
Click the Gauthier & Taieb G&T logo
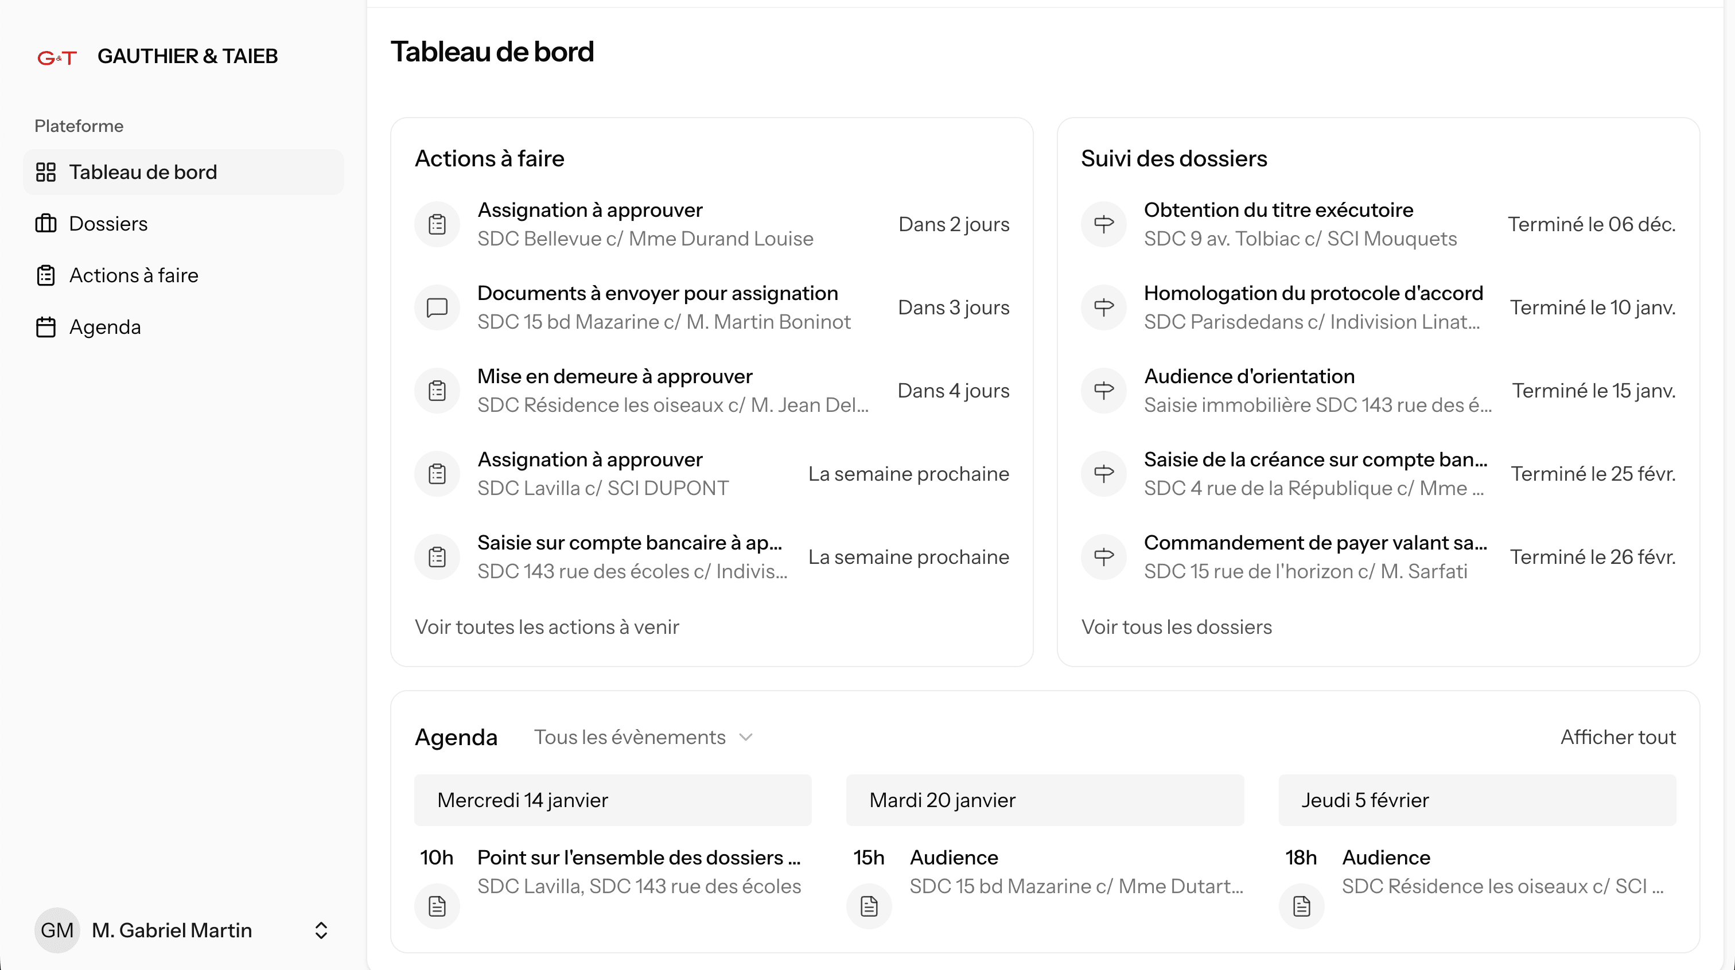tap(57, 57)
